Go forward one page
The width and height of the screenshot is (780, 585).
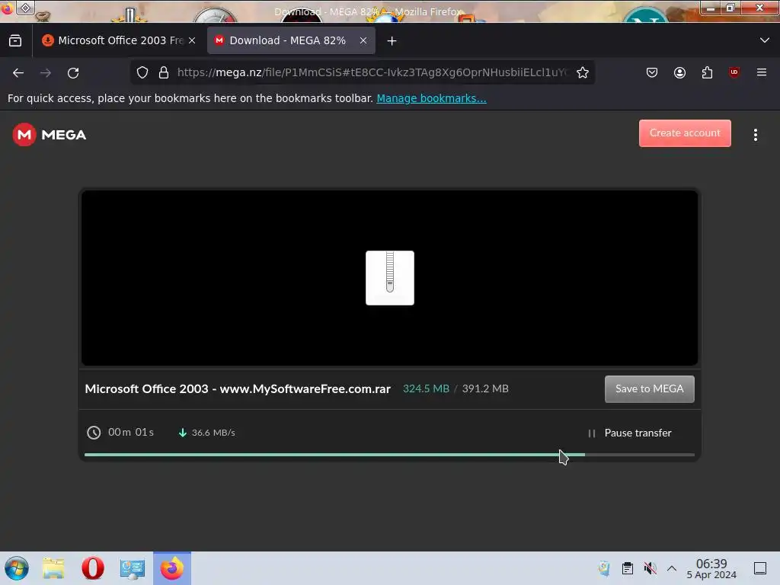tap(46, 72)
